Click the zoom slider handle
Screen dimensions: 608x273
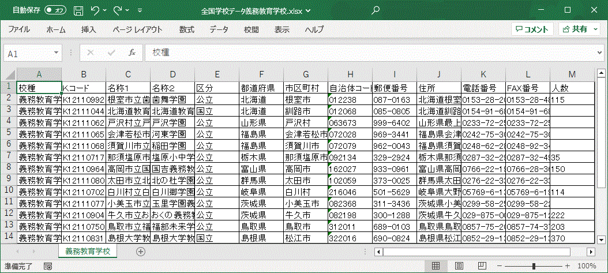[534, 265]
